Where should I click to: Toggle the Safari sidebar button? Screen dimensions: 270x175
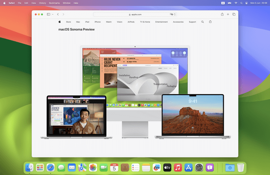pyautogui.click(x=49, y=14)
